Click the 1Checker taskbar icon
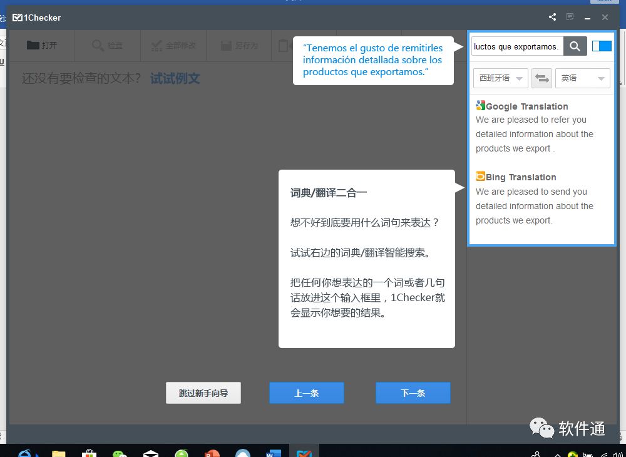Screen dimensions: 626x457 [304, 453]
